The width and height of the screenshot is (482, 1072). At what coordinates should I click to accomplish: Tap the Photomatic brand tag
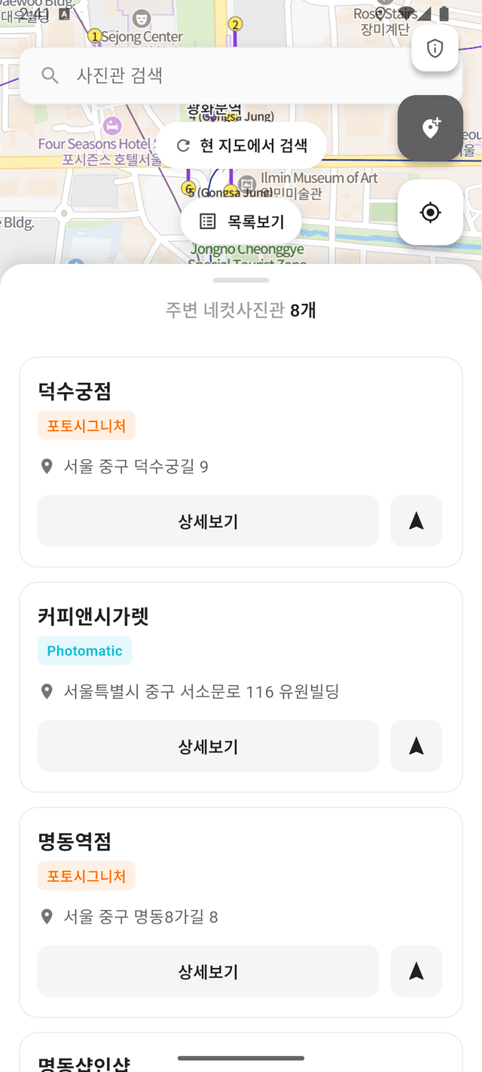[x=84, y=649]
